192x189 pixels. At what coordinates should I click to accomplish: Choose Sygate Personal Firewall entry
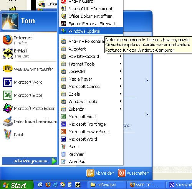coord(91,24)
